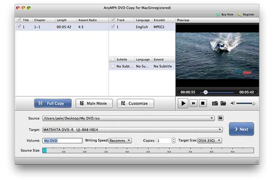
Task: Click the 00:05:42 length cell
Action: point(64,27)
